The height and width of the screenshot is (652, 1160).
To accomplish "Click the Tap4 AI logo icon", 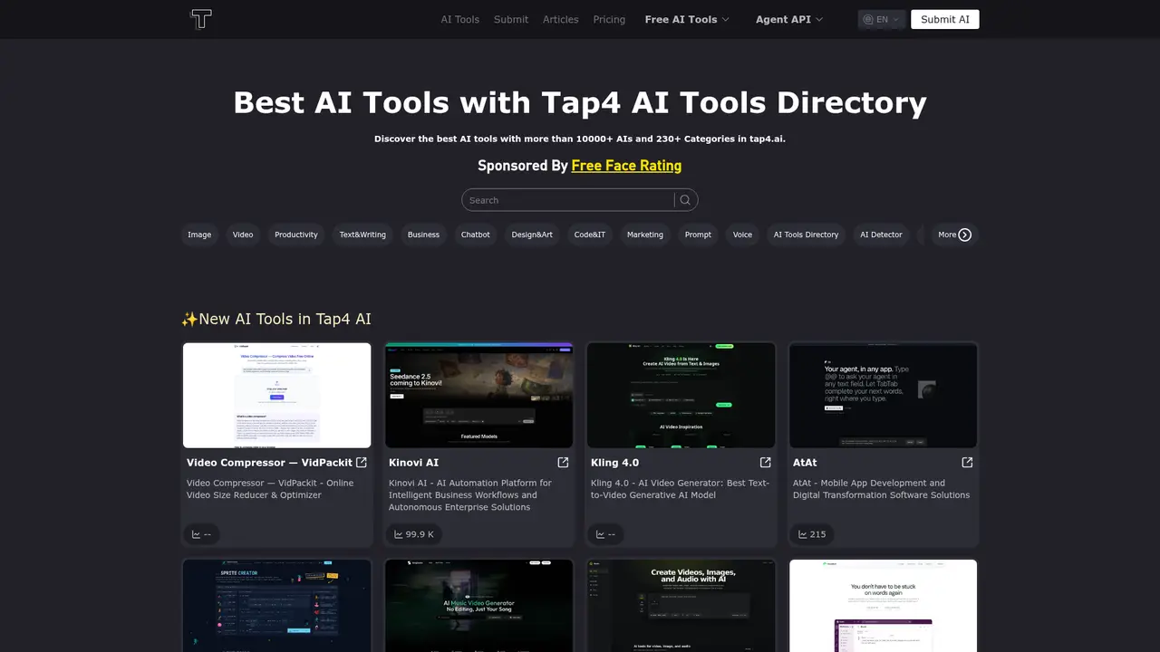I will [201, 19].
